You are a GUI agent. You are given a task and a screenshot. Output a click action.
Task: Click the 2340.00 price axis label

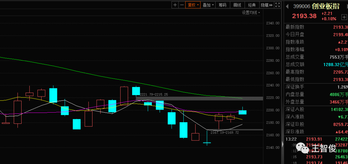[272, 23]
